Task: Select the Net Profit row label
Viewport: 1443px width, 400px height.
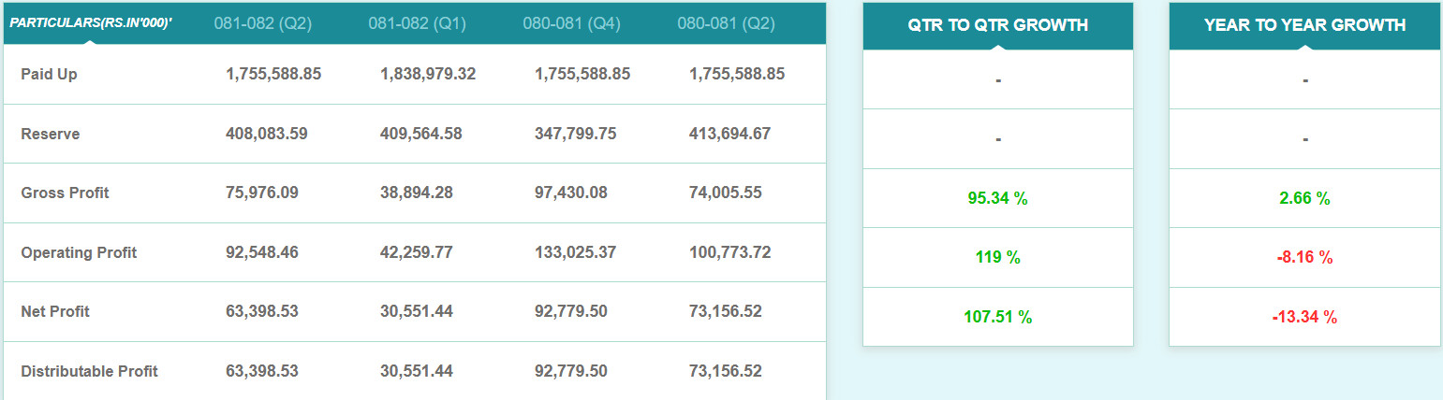Action: pos(55,311)
